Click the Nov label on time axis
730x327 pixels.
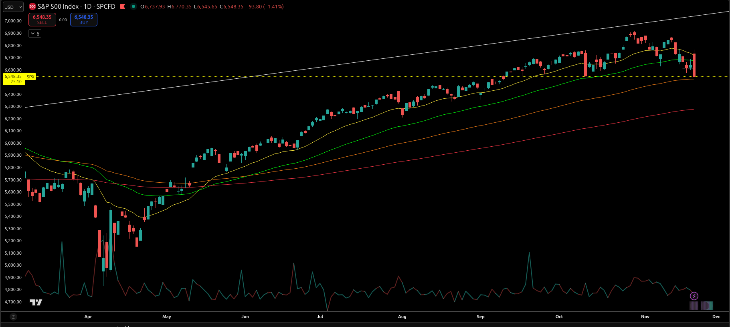[x=645, y=317]
